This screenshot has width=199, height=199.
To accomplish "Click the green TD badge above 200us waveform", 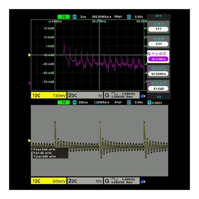I will pos(64,102).
